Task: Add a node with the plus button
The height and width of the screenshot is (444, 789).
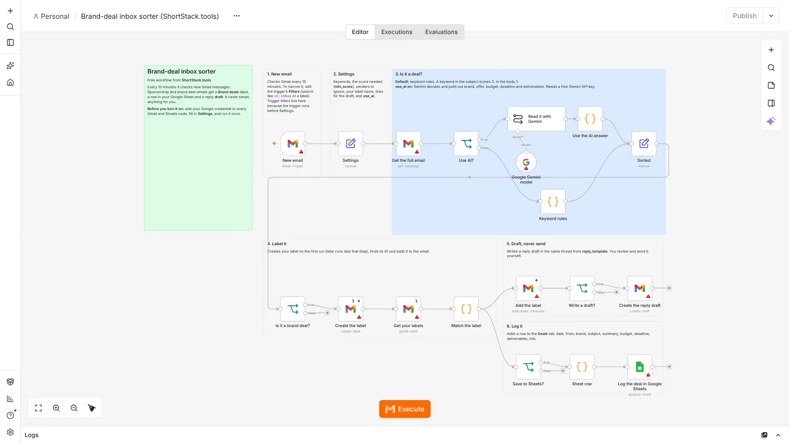Action: pos(771,50)
